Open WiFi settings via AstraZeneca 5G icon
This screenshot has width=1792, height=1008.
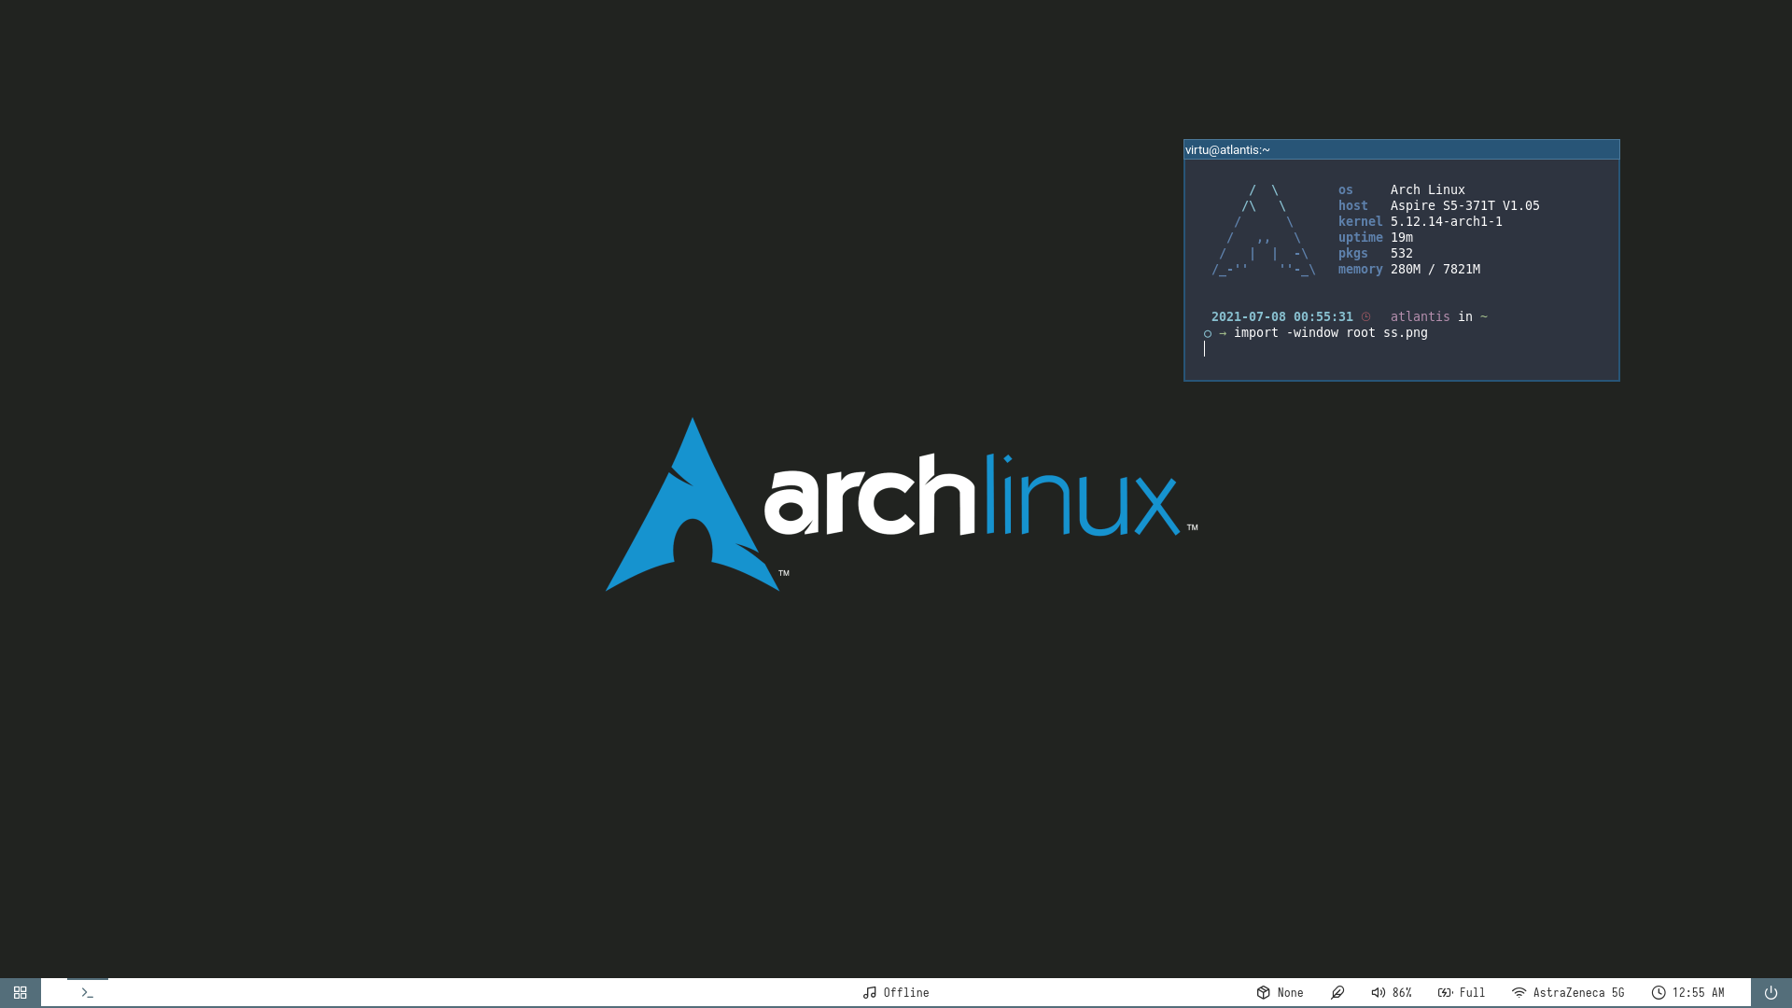click(x=1520, y=992)
